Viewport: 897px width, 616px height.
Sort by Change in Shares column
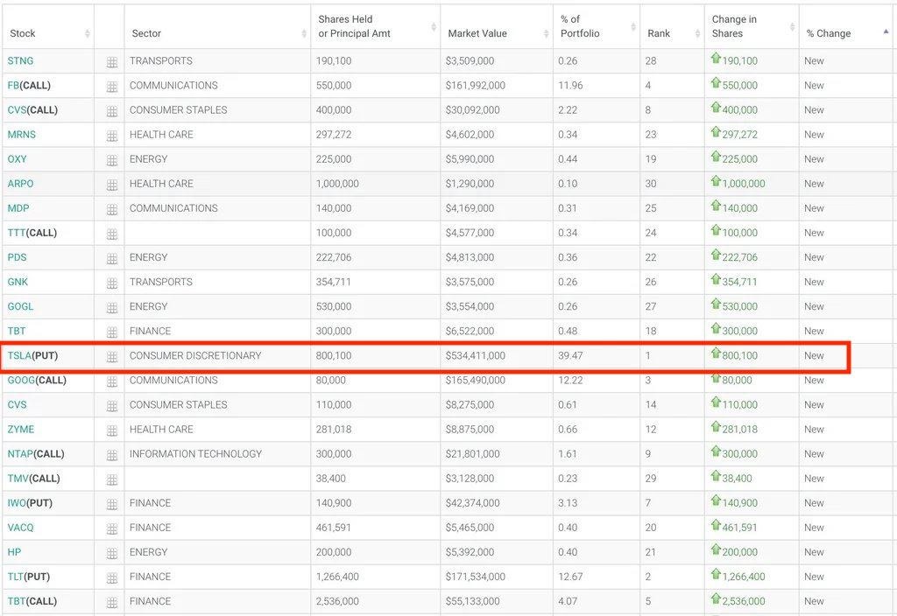tap(752, 27)
